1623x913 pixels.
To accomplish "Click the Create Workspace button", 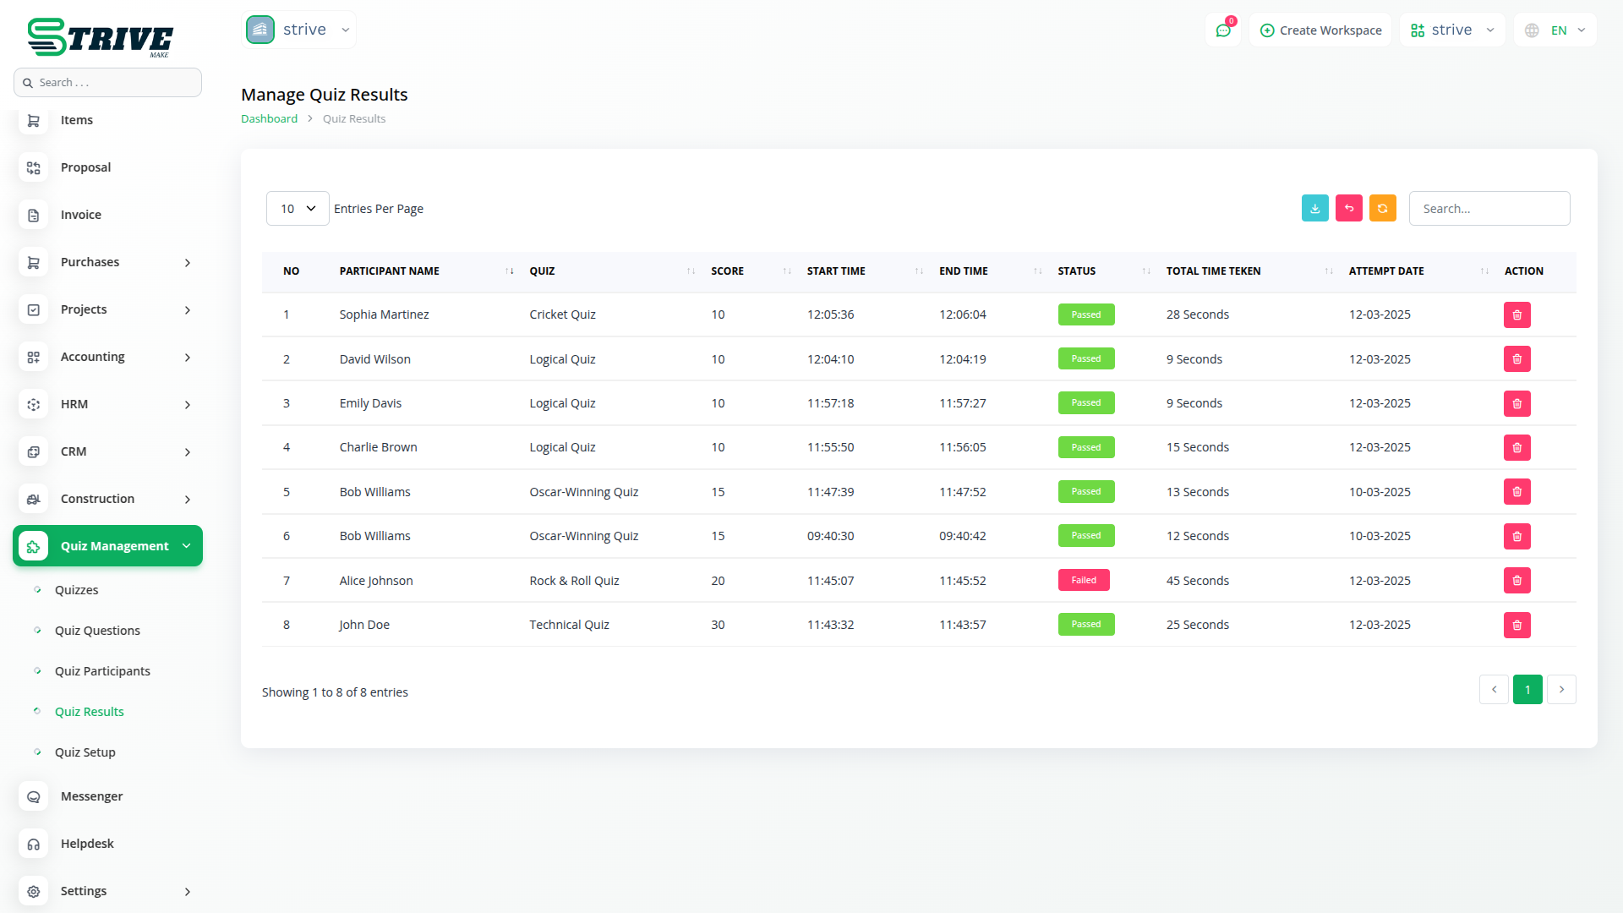I will pyautogui.click(x=1320, y=30).
